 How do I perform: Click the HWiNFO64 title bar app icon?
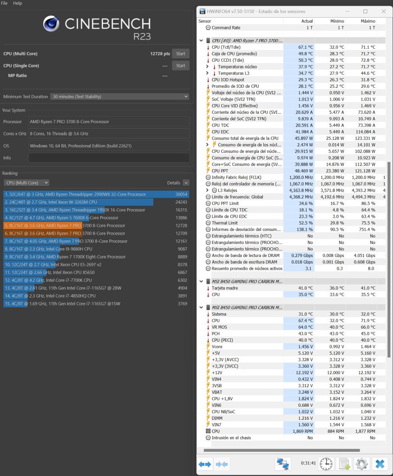click(202, 11)
